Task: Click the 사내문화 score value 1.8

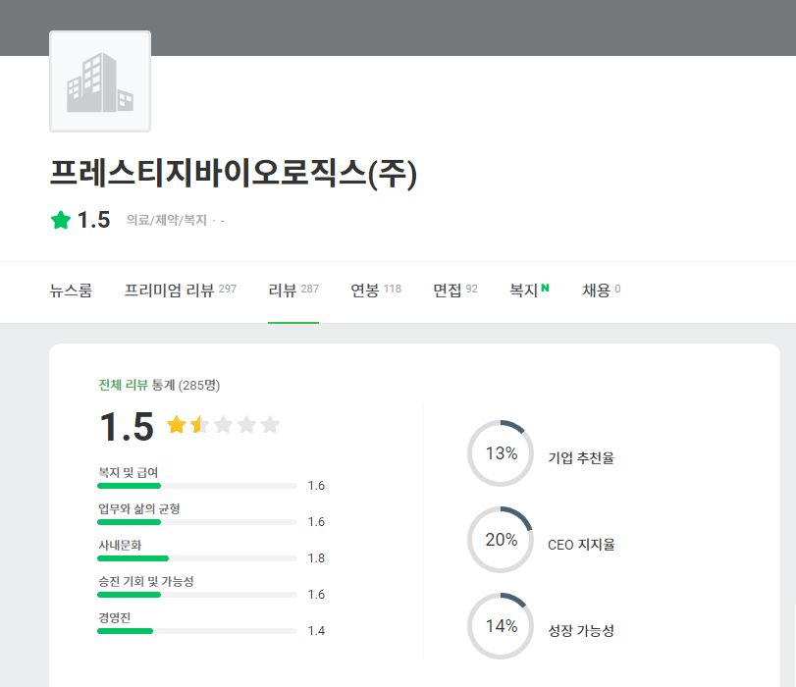Action: [316, 558]
